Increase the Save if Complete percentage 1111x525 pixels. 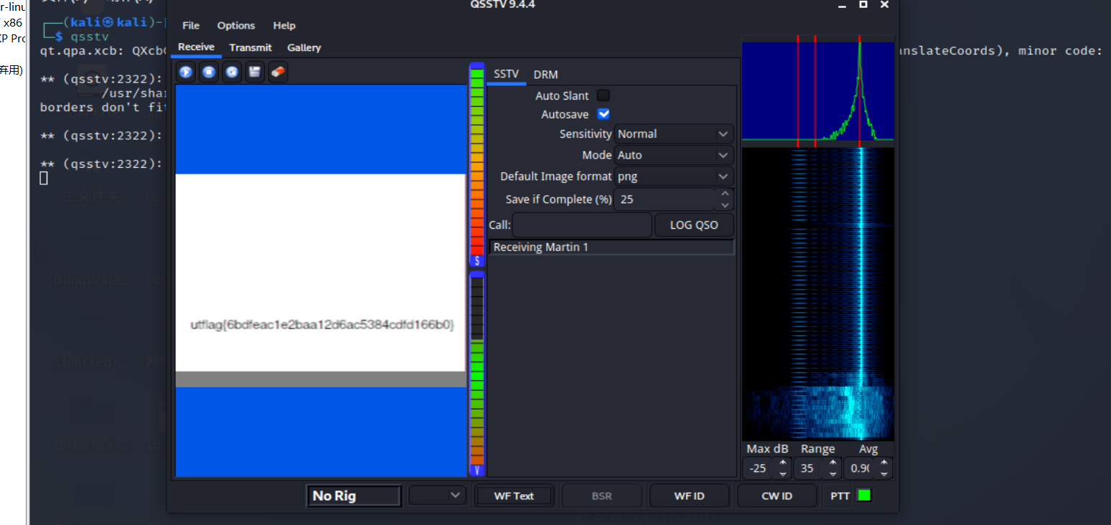[x=725, y=194]
